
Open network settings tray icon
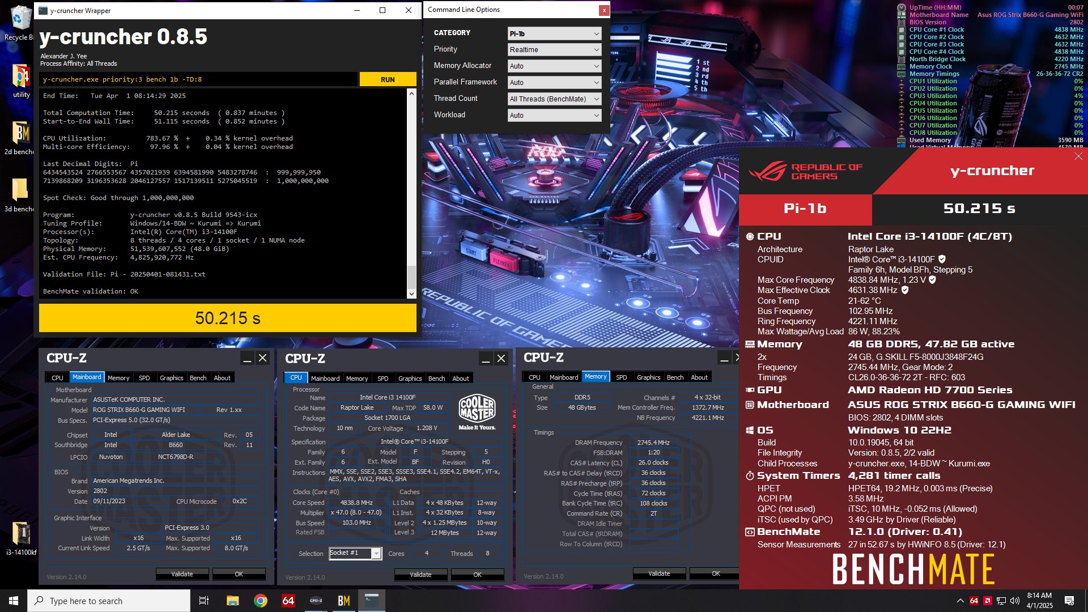[x=1001, y=601]
